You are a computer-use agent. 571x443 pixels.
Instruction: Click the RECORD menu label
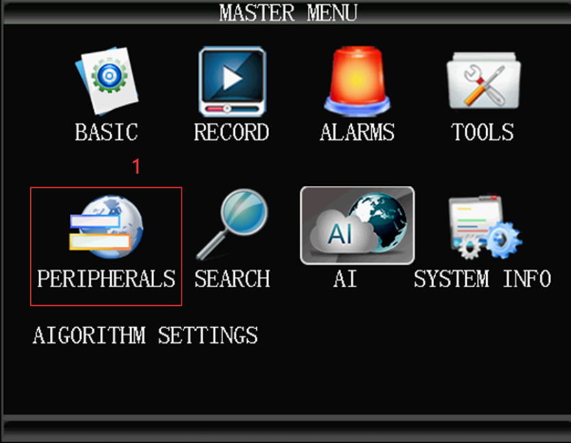tap(231, 132)
